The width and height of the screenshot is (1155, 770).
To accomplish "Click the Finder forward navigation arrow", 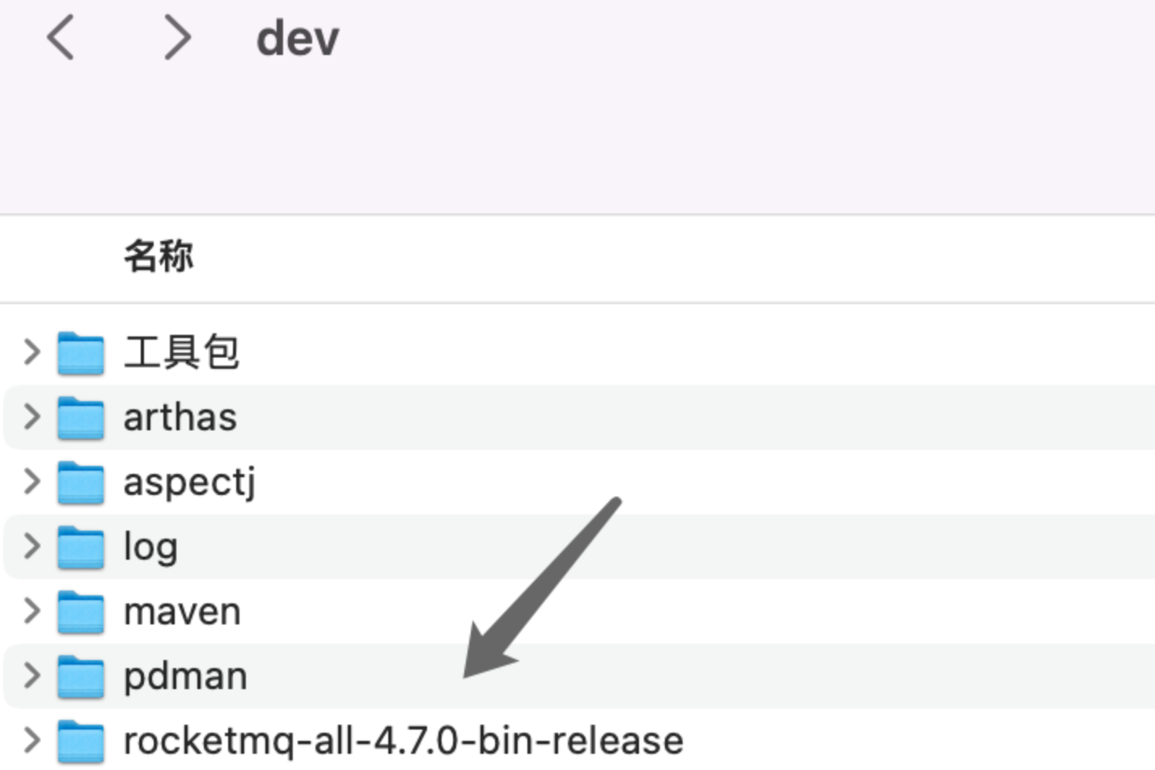I will [x=177, y=38].
